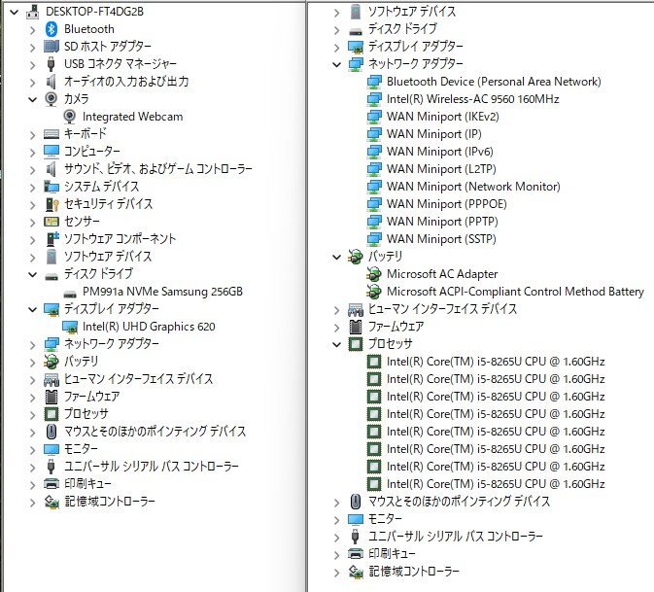Click the WAN Miniport (SSTP) icon

(x=374, y=239)
